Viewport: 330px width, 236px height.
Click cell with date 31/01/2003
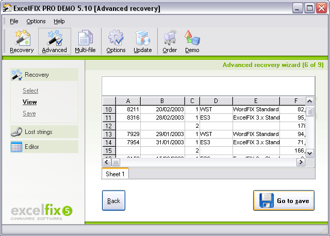click(x=162, y=142)
